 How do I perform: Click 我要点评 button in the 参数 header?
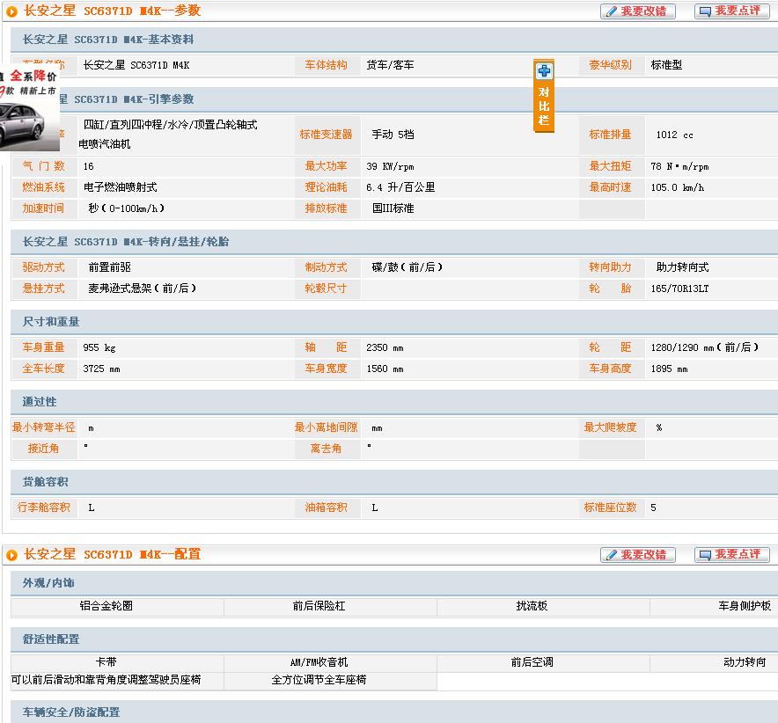tap(731, 11)
